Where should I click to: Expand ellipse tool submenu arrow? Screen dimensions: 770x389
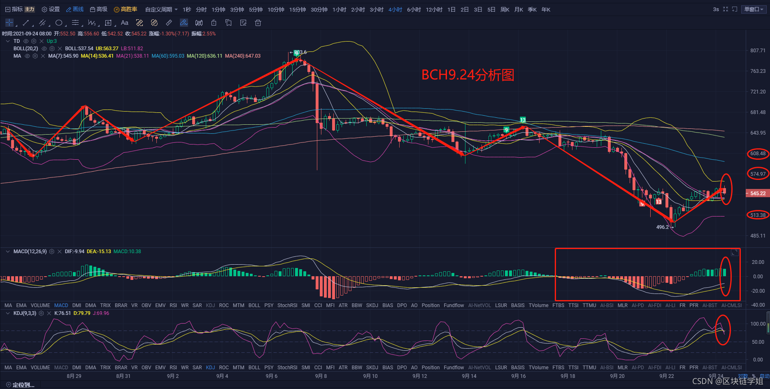[x=66, y=26]
